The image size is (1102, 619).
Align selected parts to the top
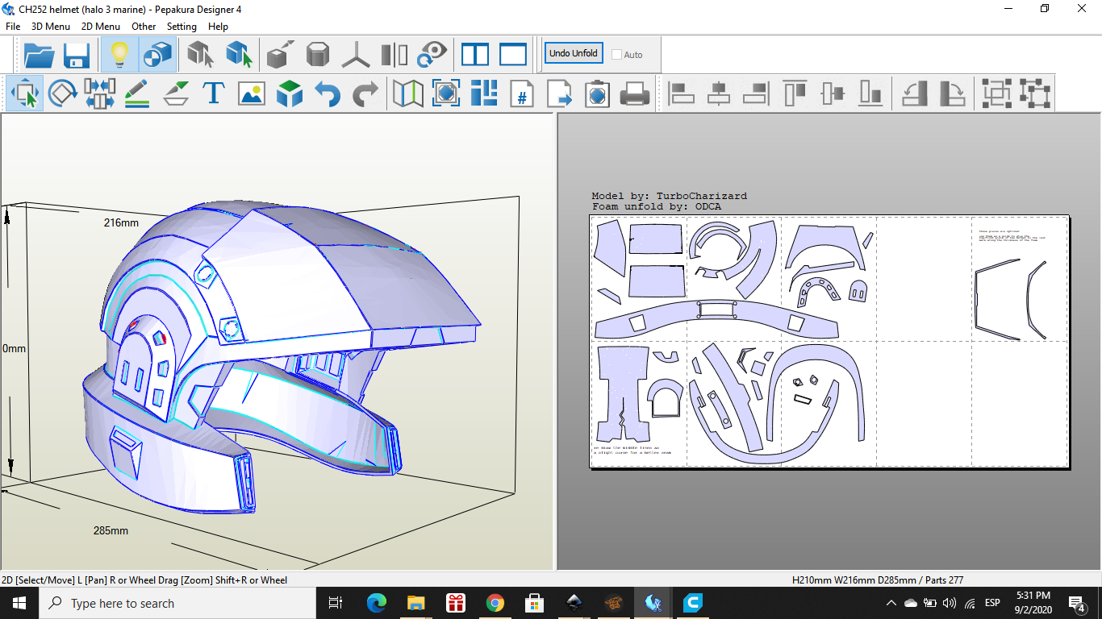tap(795, 93)
